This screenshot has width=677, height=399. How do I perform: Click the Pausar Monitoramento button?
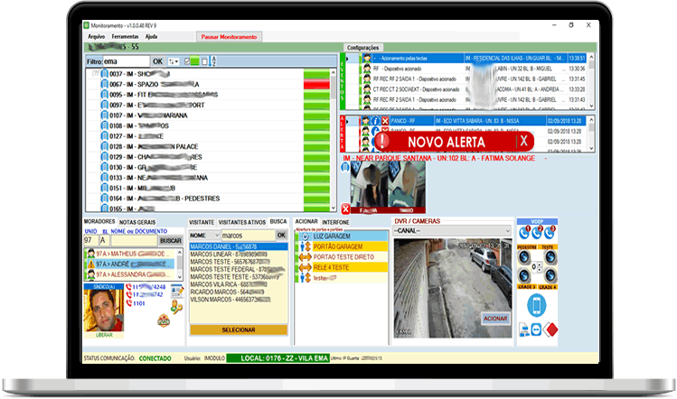click(229, 37)
